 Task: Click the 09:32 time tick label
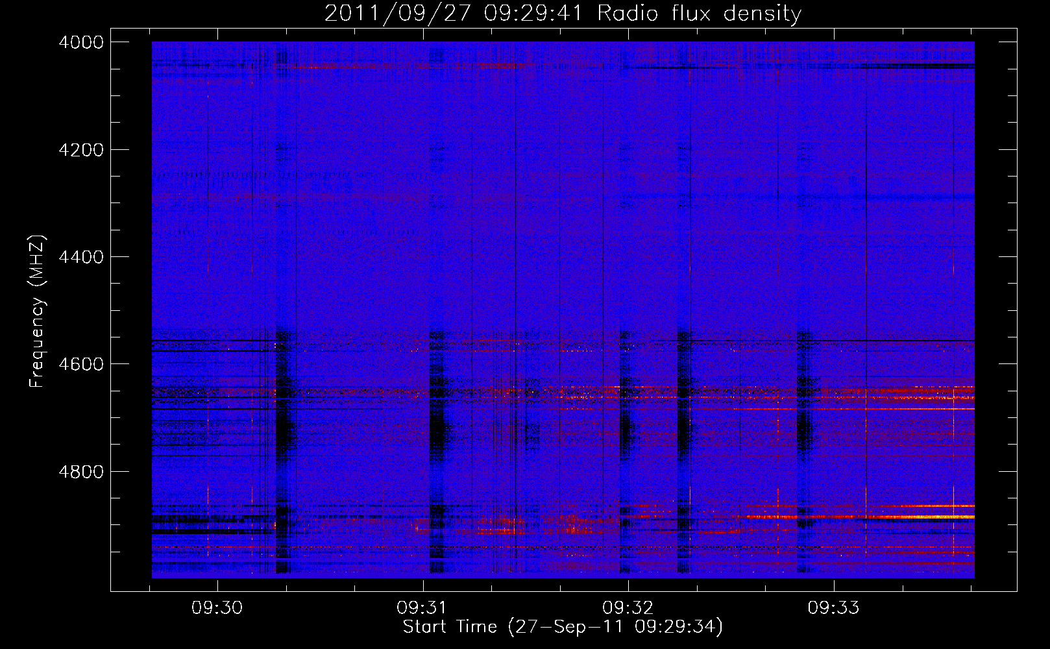628,607
